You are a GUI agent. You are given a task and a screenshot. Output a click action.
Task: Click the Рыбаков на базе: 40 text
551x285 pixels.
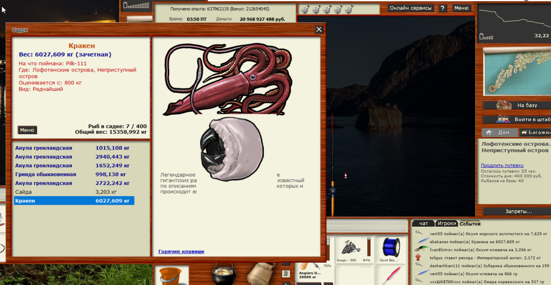[x=502, y=181]
